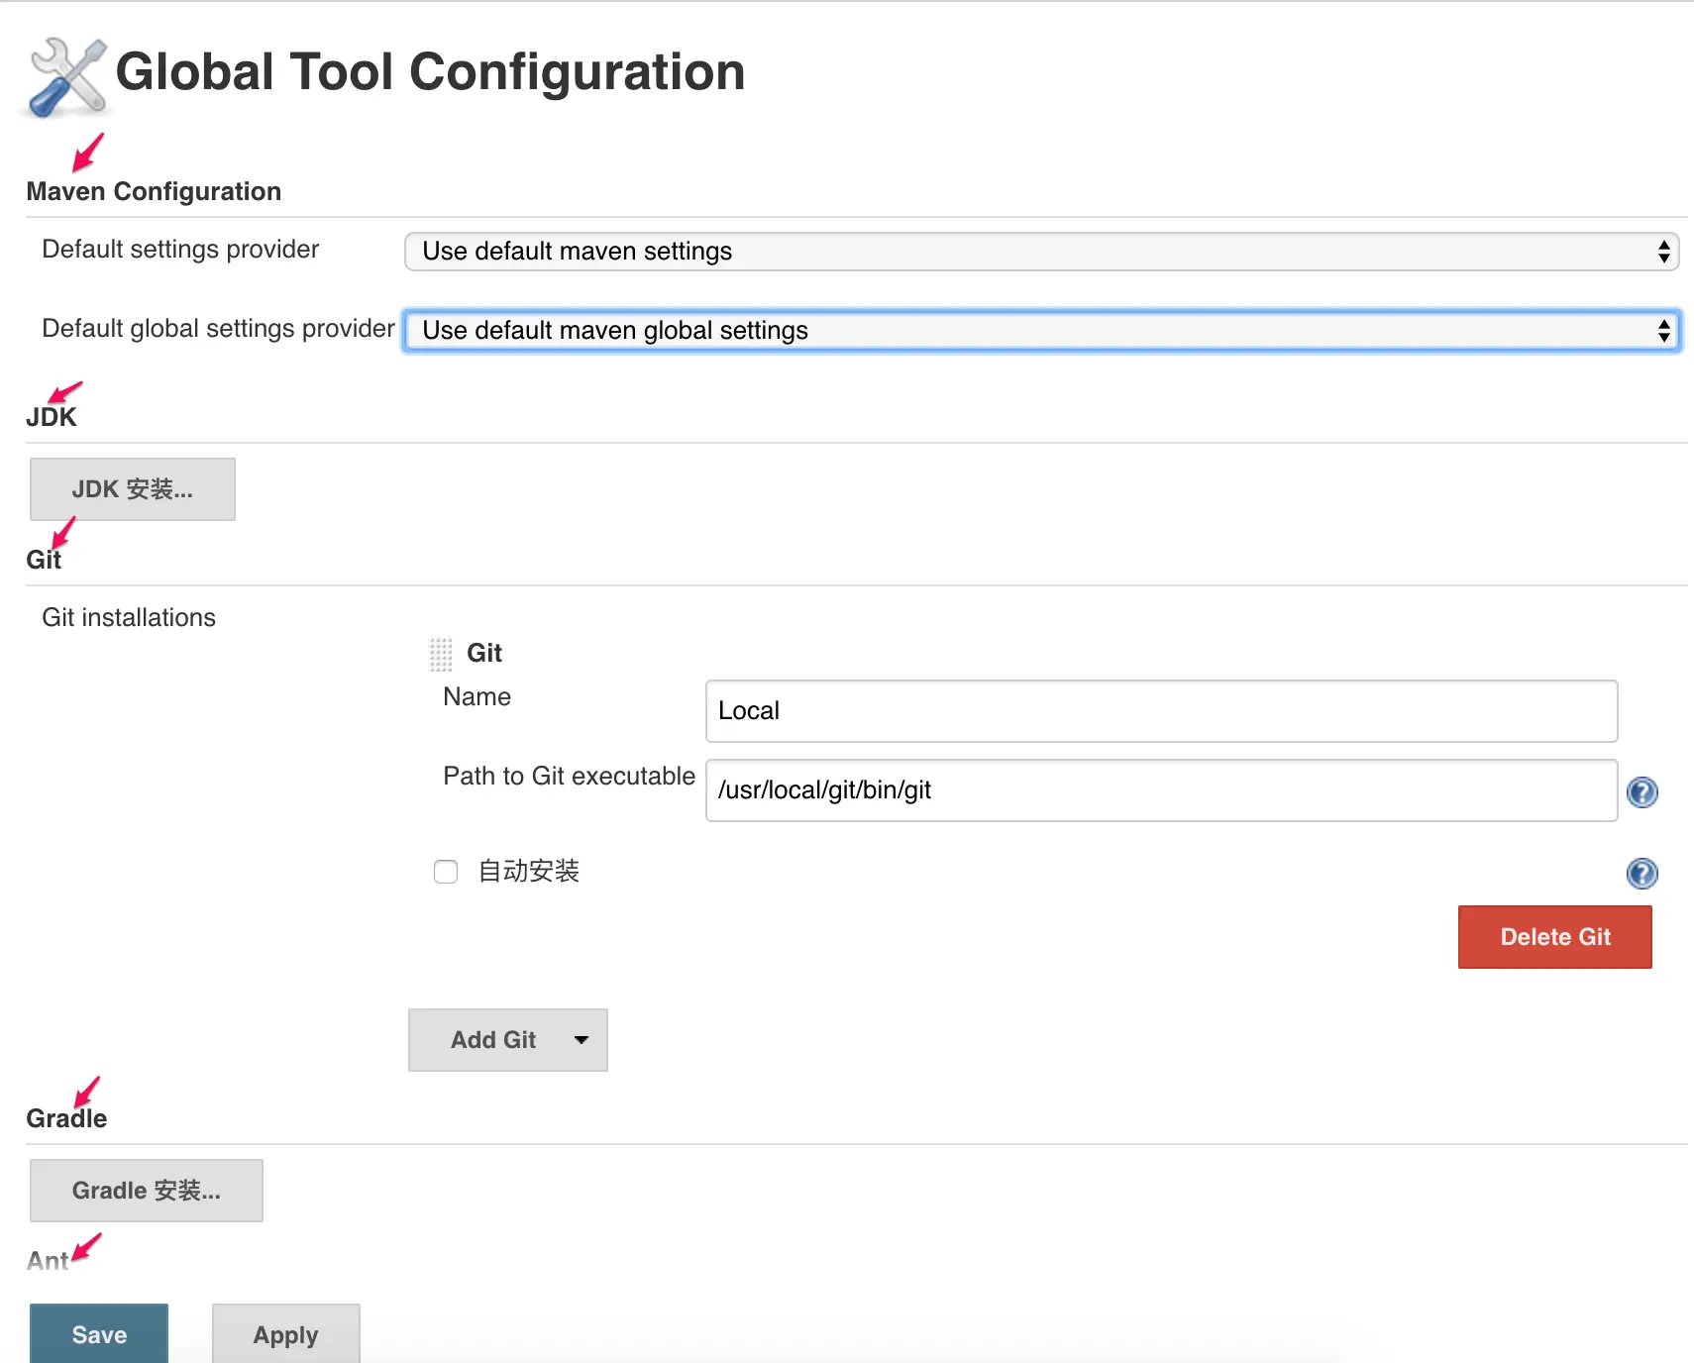Click the Git installation drag handle

441,654
